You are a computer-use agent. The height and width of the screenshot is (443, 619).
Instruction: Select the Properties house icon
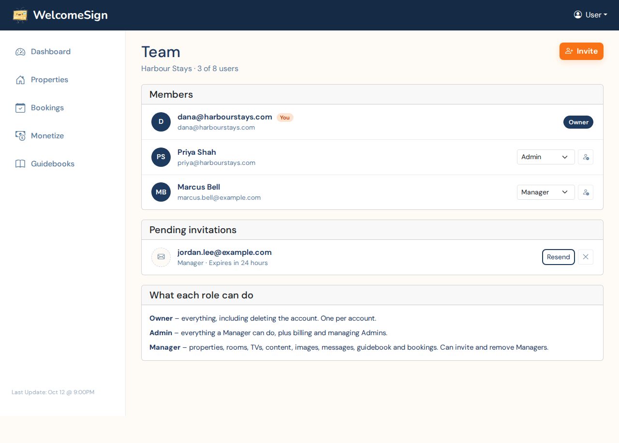pos(20,80)
